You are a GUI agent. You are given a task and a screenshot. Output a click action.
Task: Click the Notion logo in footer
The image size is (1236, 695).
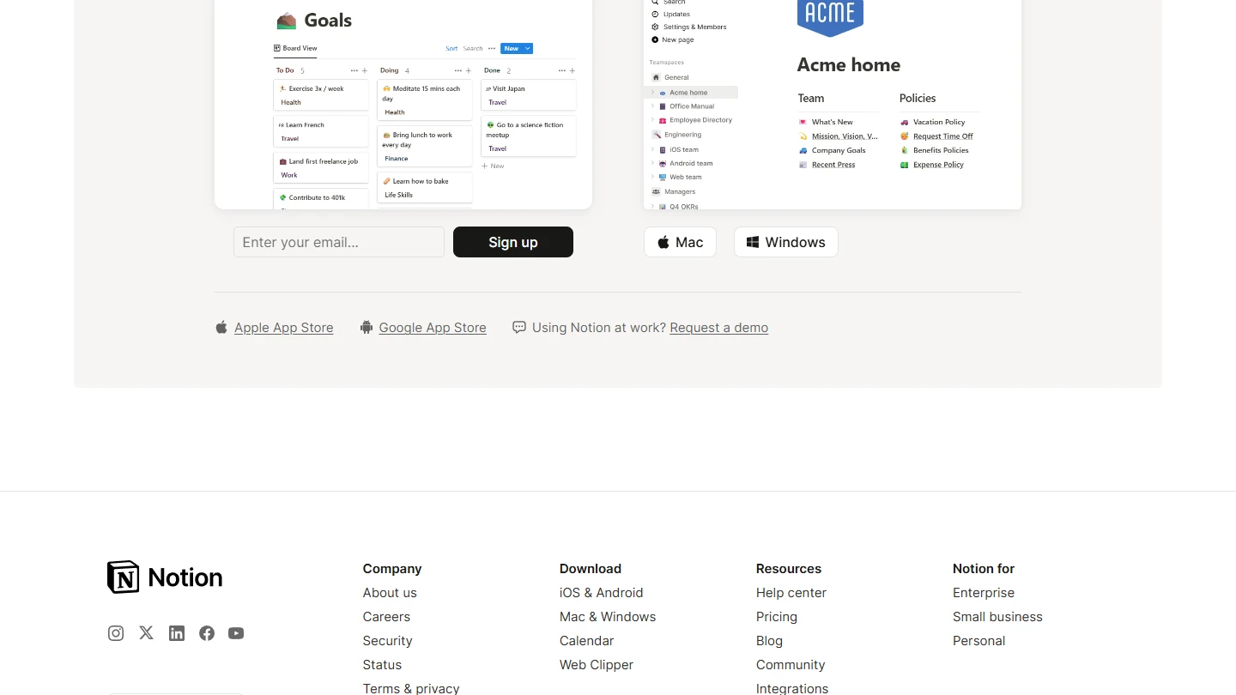pos(165,577)
